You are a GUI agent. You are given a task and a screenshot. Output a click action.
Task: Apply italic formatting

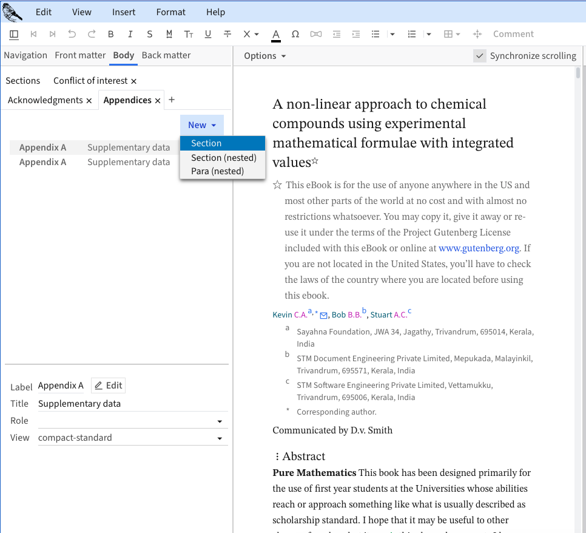pos(130,34)
